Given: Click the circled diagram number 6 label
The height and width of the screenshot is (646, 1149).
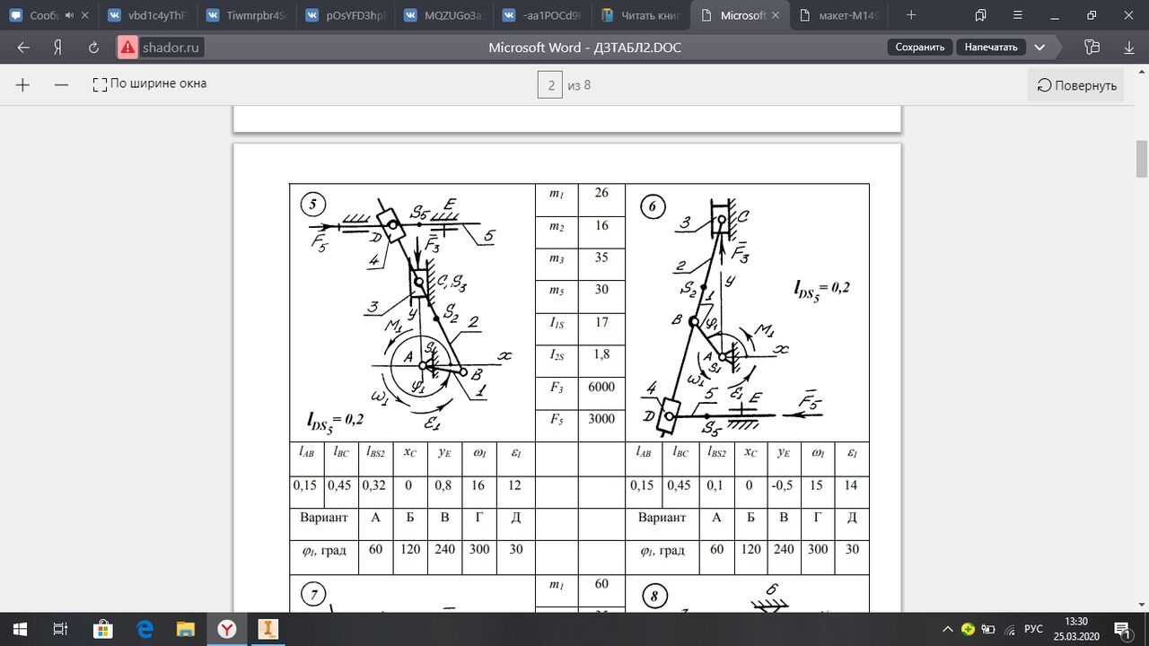Looking at the screenshot, I should click(x=653, y=207).
